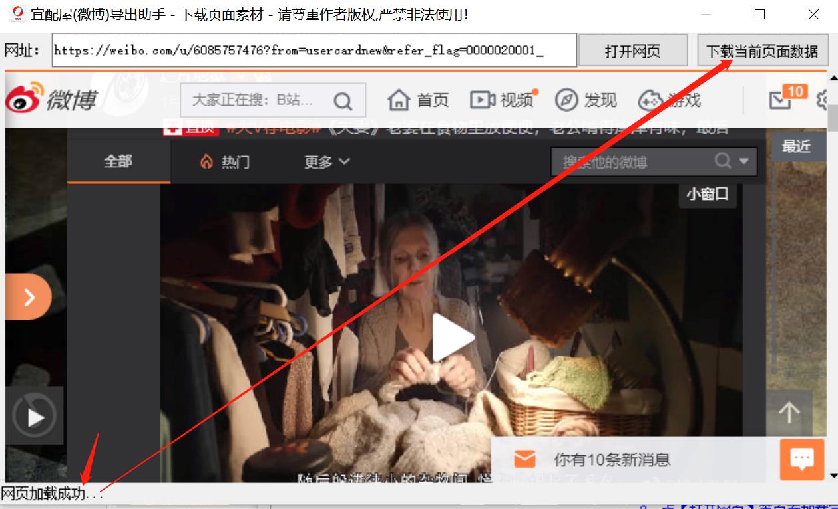The height and width of the screenshot is (509, 838).
Task: Click scrollbar down arrow
Action: (833, 475)
